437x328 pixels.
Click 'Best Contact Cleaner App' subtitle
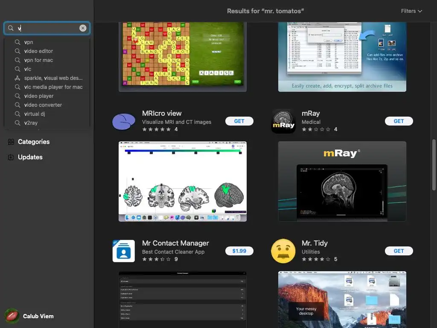click(173, 252)
